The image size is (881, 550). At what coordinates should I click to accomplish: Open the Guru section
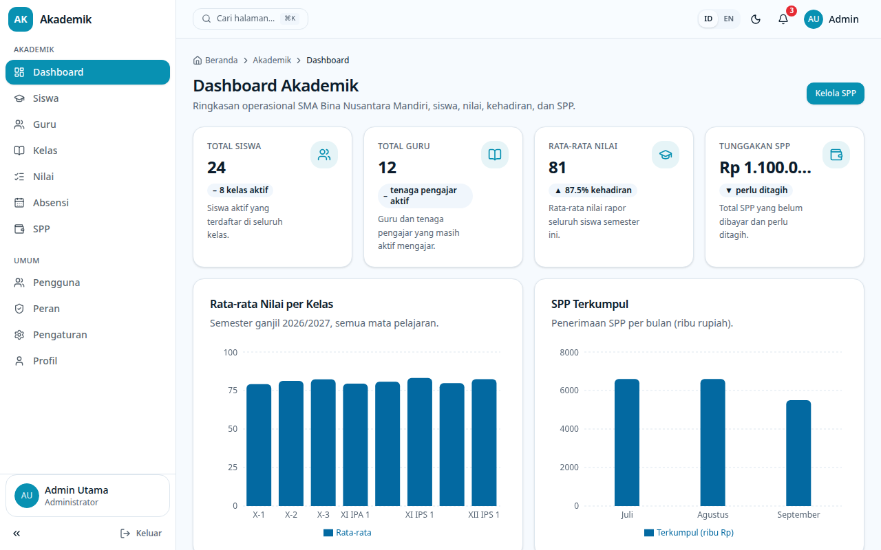point(87,124)
